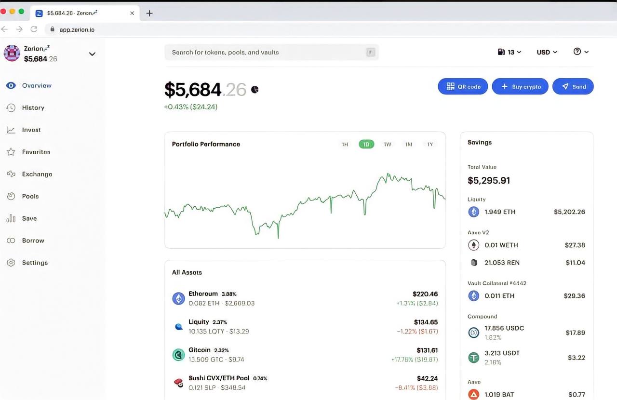
Task: Close the Zerion browser tab
Action: click(132, 13)
